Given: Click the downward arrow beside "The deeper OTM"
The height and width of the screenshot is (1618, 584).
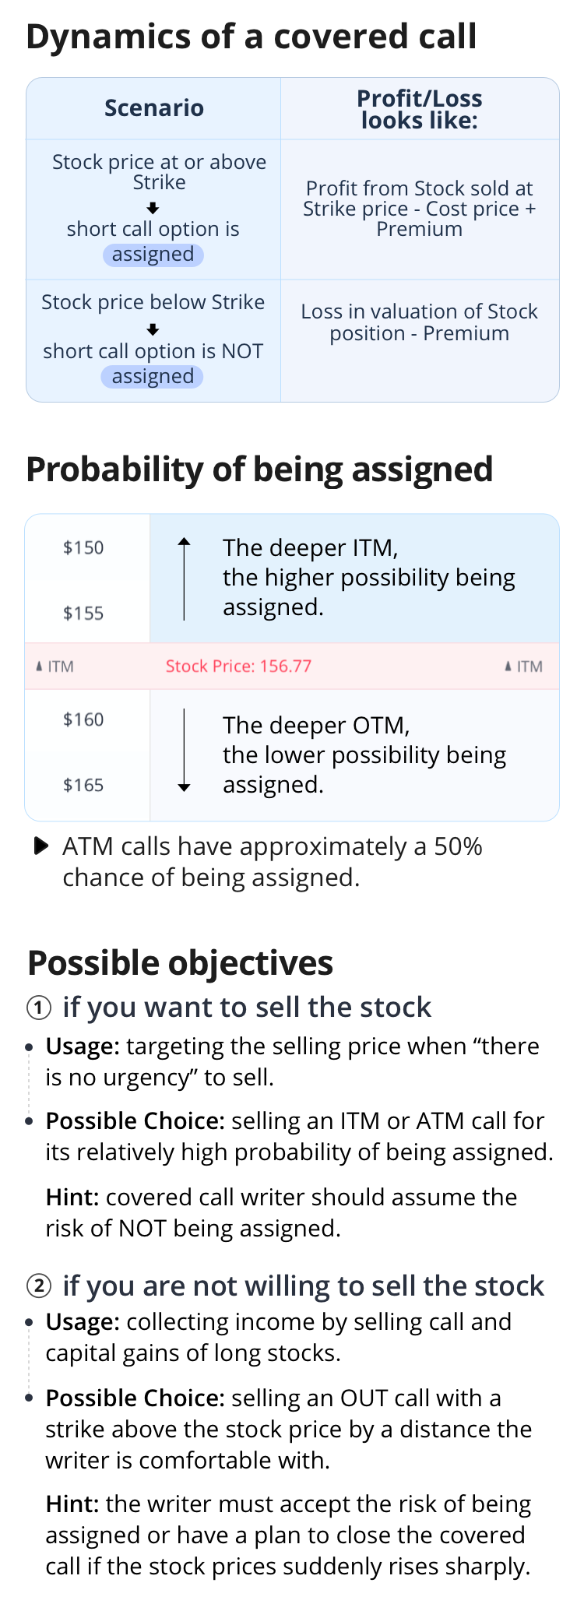Looking at the screenshot, I should [184, 751].
